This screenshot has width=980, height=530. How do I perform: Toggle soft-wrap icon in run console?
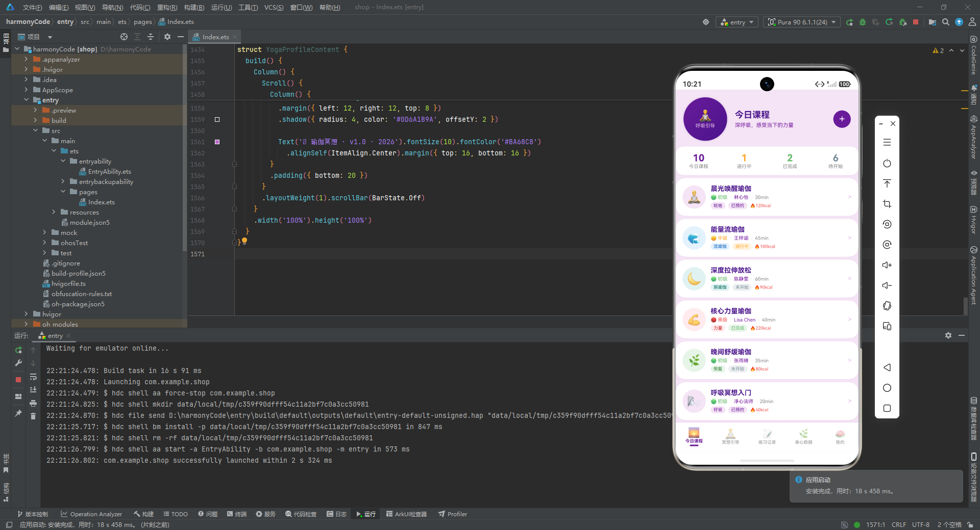pyautogui.click(x=33, y=377)
